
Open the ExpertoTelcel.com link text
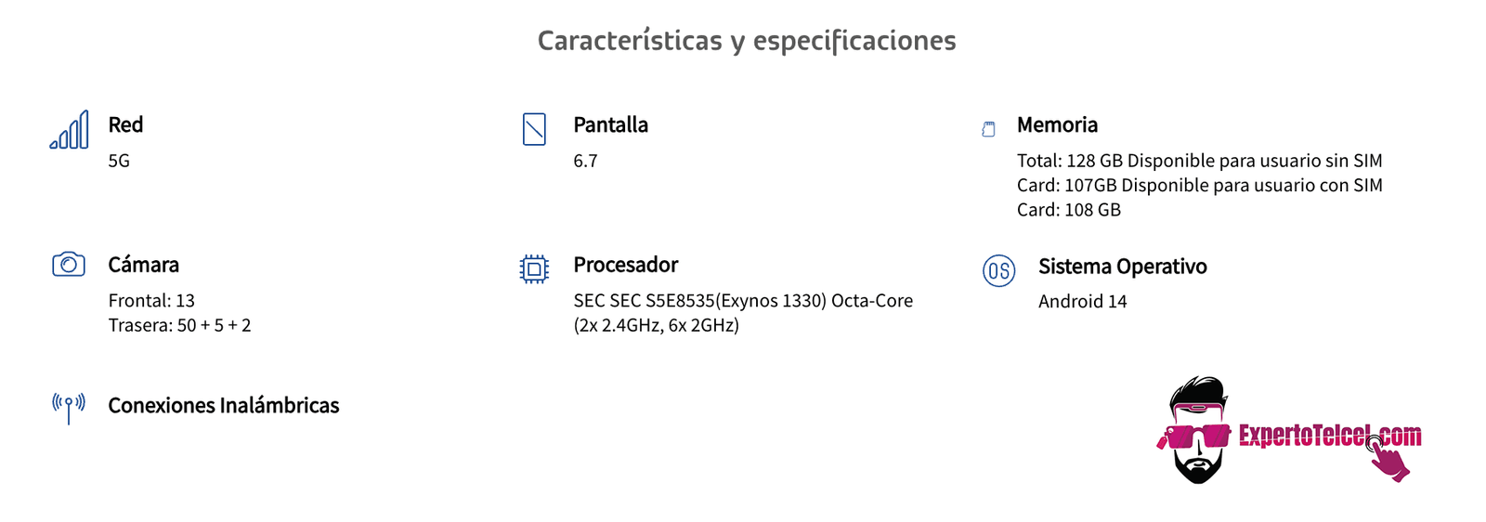[1329, 435]
